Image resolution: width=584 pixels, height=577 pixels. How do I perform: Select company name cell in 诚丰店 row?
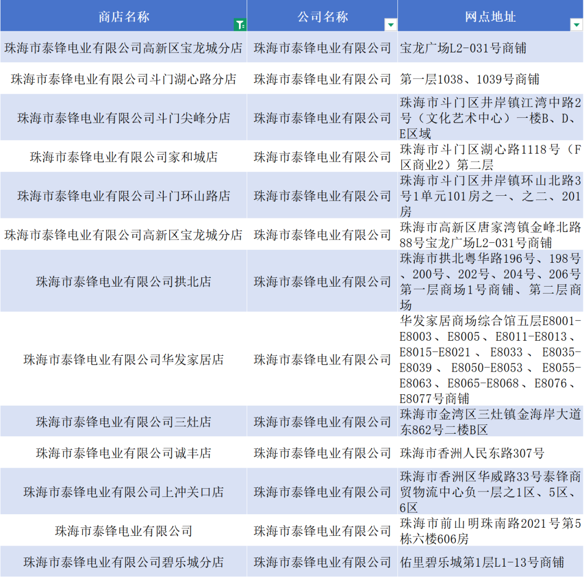[x=322, y=453]
